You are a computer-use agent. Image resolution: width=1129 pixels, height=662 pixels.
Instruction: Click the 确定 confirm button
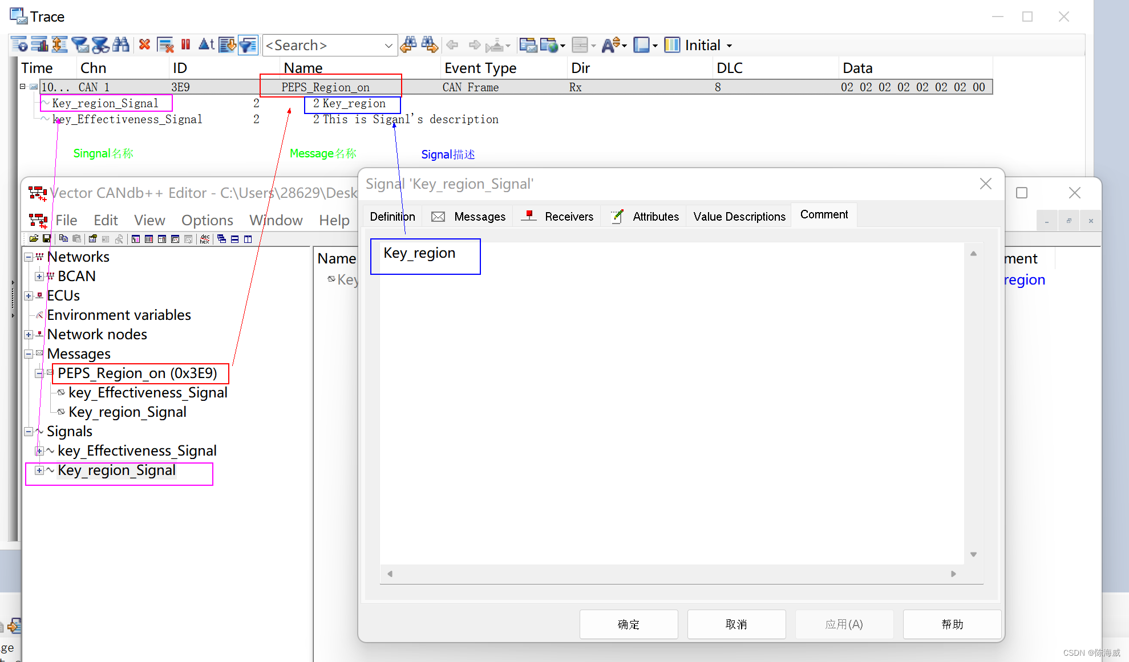(628, 624)
